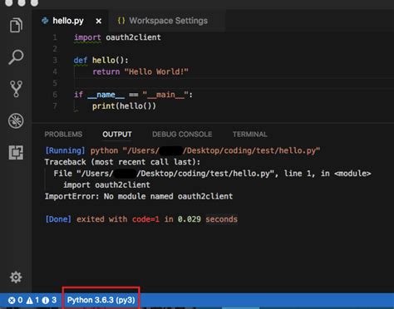Click the info count icon in status bar
This screenshot has width=394, height=309.
point(46,300)
